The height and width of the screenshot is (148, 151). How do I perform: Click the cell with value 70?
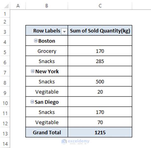click(100, 122)
